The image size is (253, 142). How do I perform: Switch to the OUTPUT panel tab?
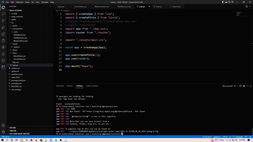click(x=70, y=86)
